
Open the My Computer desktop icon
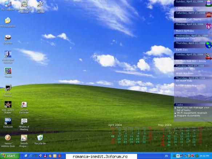pyautogui.click(x=8, y=5)
